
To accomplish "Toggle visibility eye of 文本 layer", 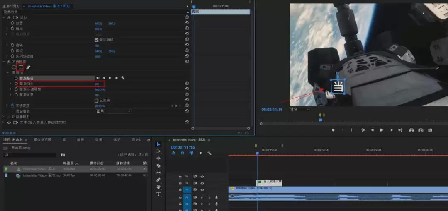I will 9,122.
